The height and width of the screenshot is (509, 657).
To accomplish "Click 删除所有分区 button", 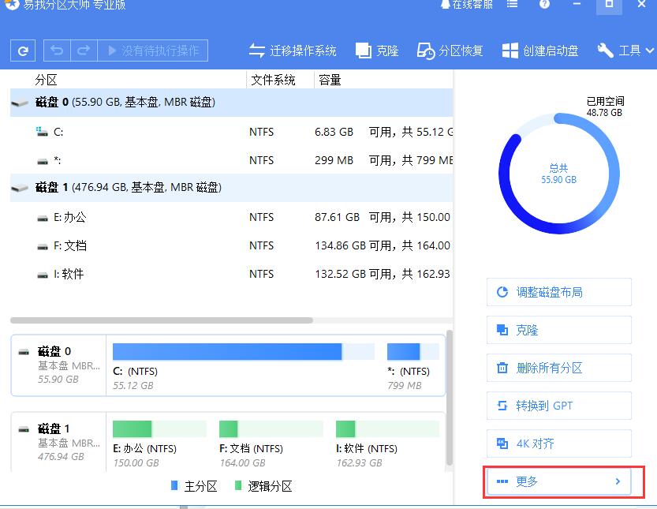I will click(559, 368).
